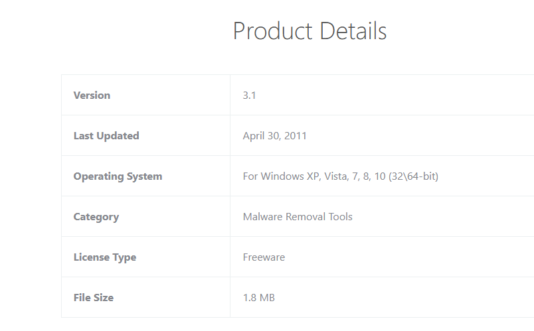The width and height of the screenshot is (534, 331).
Task: Click the Product Details heading
Action: point(310,31)
